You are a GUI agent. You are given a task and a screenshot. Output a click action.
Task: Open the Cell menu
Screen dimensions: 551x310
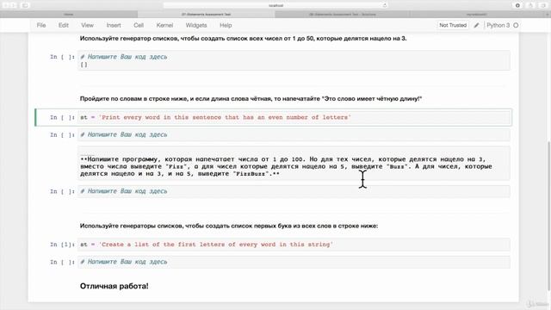click(x=139, y=25)
